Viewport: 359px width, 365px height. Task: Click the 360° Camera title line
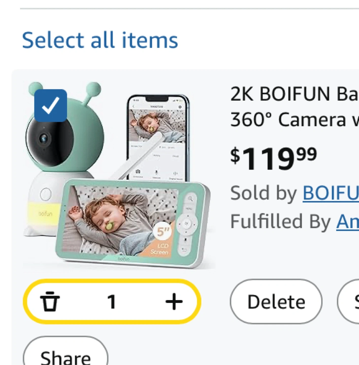click(294, 120)
